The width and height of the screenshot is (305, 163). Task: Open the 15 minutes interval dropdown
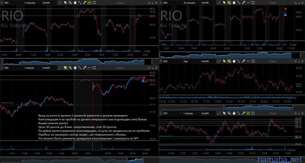click(x=191, y=3)
